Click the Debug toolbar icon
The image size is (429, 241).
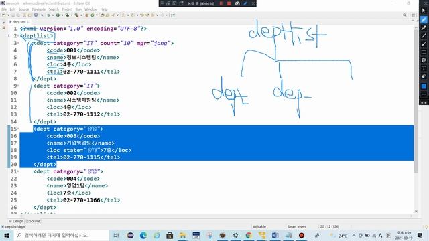pyautogui.click(x=48, y=15)
